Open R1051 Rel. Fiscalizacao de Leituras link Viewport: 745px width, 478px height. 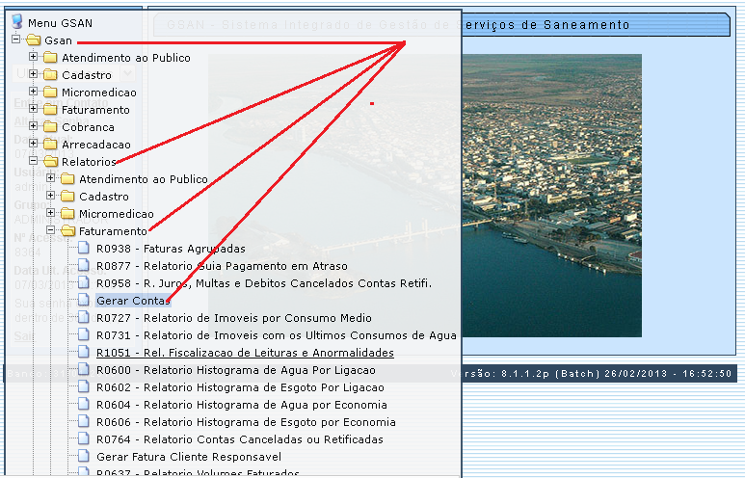coord(244,353)
